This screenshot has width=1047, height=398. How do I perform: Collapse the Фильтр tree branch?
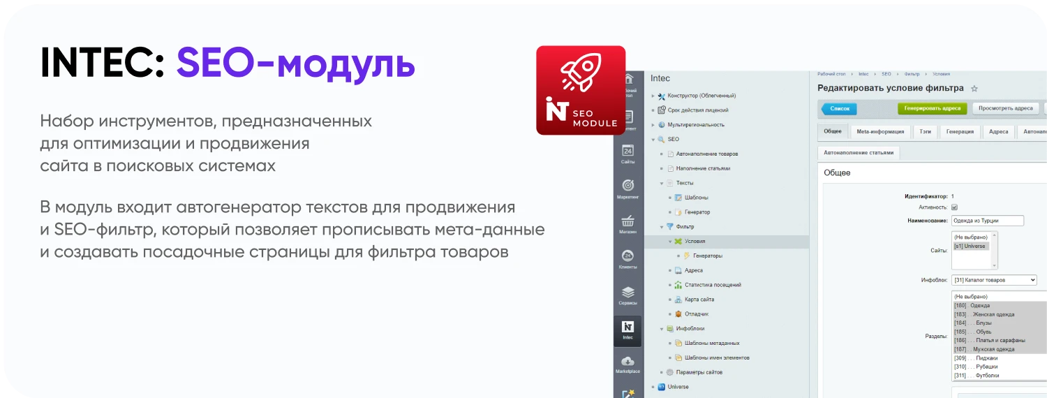[662, 227]
